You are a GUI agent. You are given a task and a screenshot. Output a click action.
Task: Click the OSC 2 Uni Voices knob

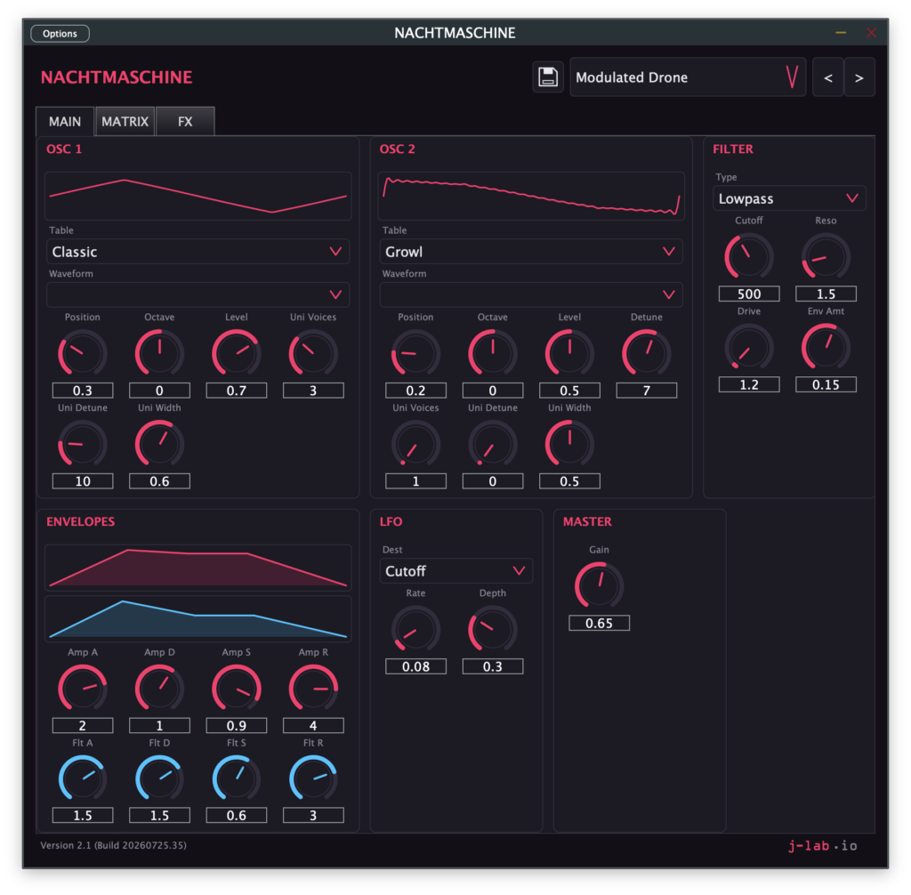[x=415, y=443]
